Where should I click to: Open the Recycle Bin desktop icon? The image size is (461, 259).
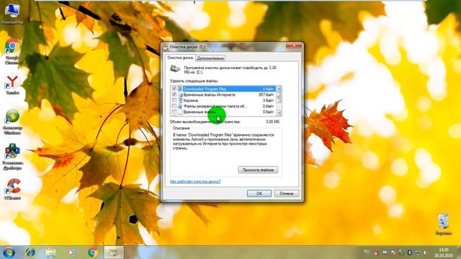(x=443, y=224)
